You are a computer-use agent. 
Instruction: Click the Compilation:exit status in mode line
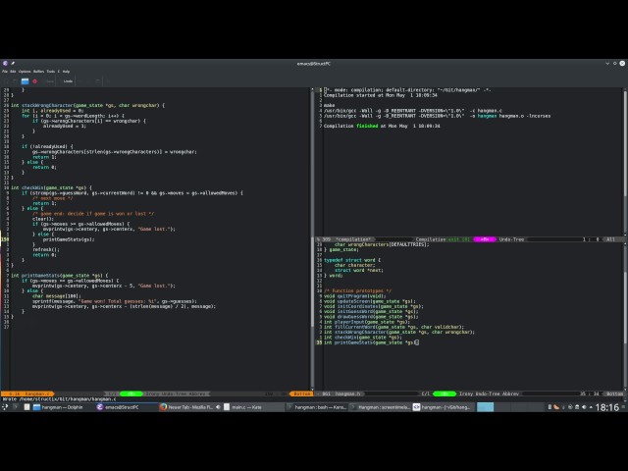443,239
